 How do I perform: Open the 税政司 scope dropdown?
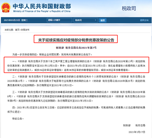click(86, 20)
